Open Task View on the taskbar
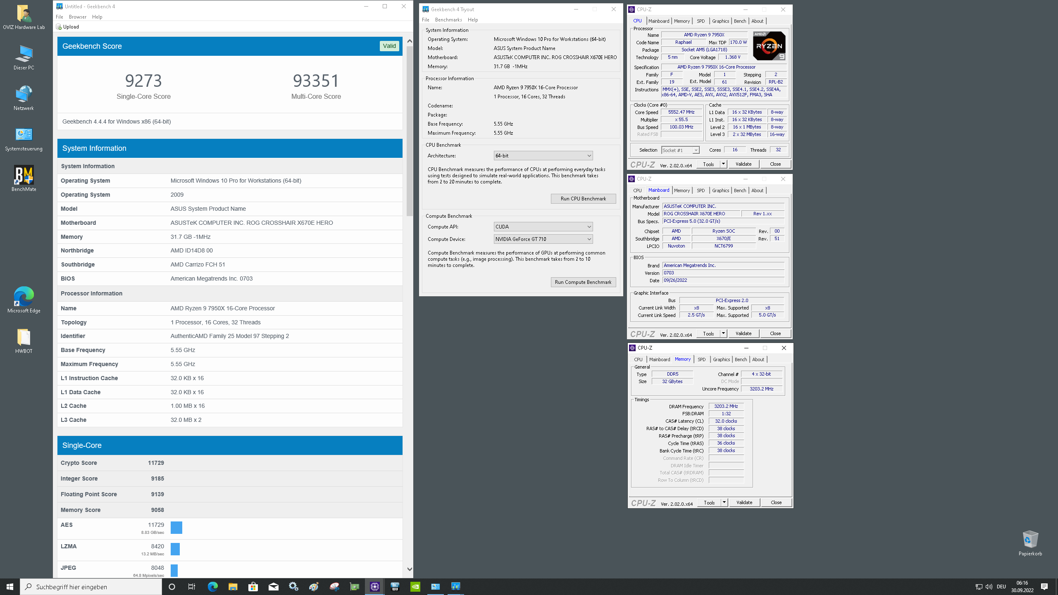 pyautogui.click(x=192, y=587)
